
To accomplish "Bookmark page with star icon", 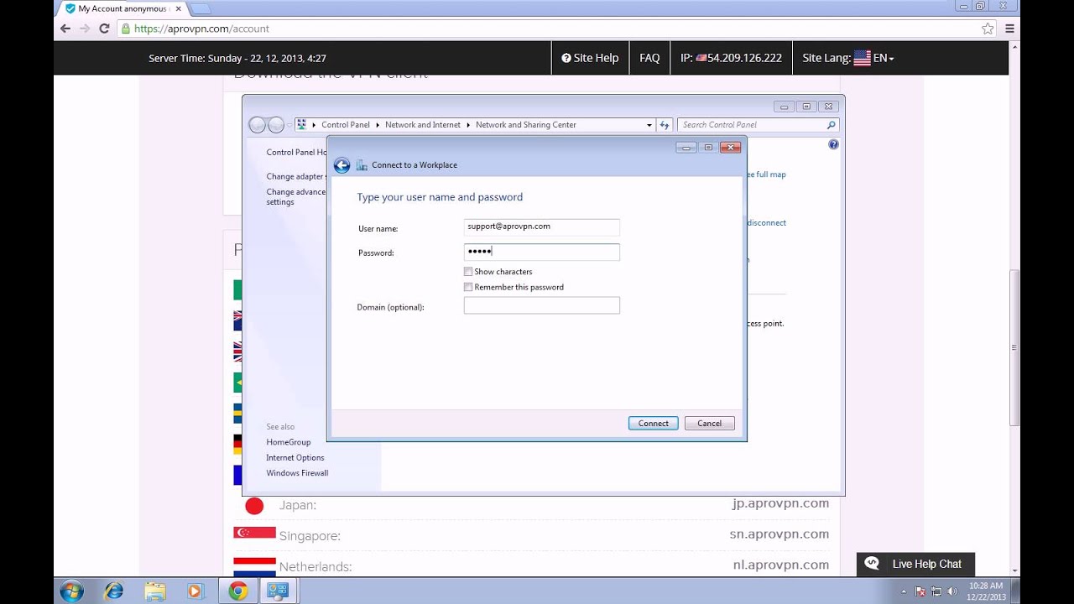I will pyautogui.click(x=988, y=28).
